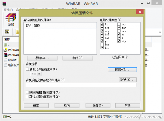Click the 已选择 0 个 selection count text
The height and width of the screenshot is (121, 164).
point(120,57)
